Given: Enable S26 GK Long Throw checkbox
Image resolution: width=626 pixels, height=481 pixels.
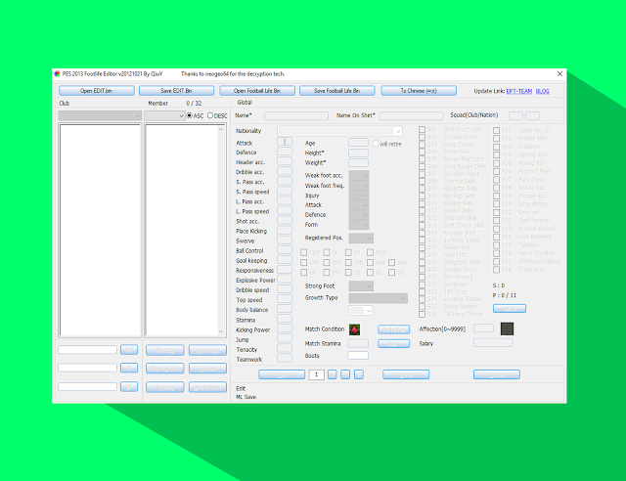Looking at the screenshot, I should (422, 314).
